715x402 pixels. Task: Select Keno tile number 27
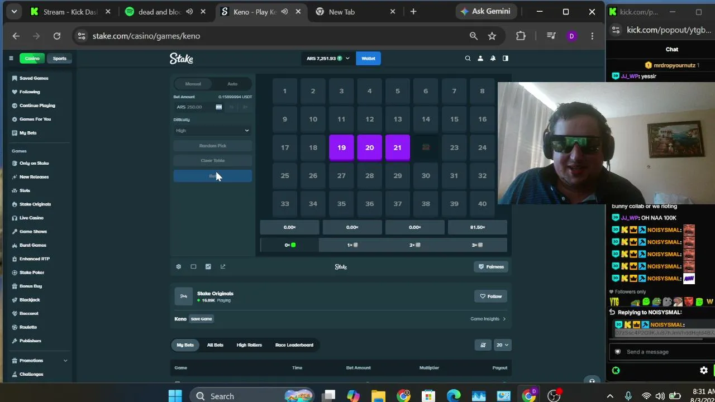341,175
